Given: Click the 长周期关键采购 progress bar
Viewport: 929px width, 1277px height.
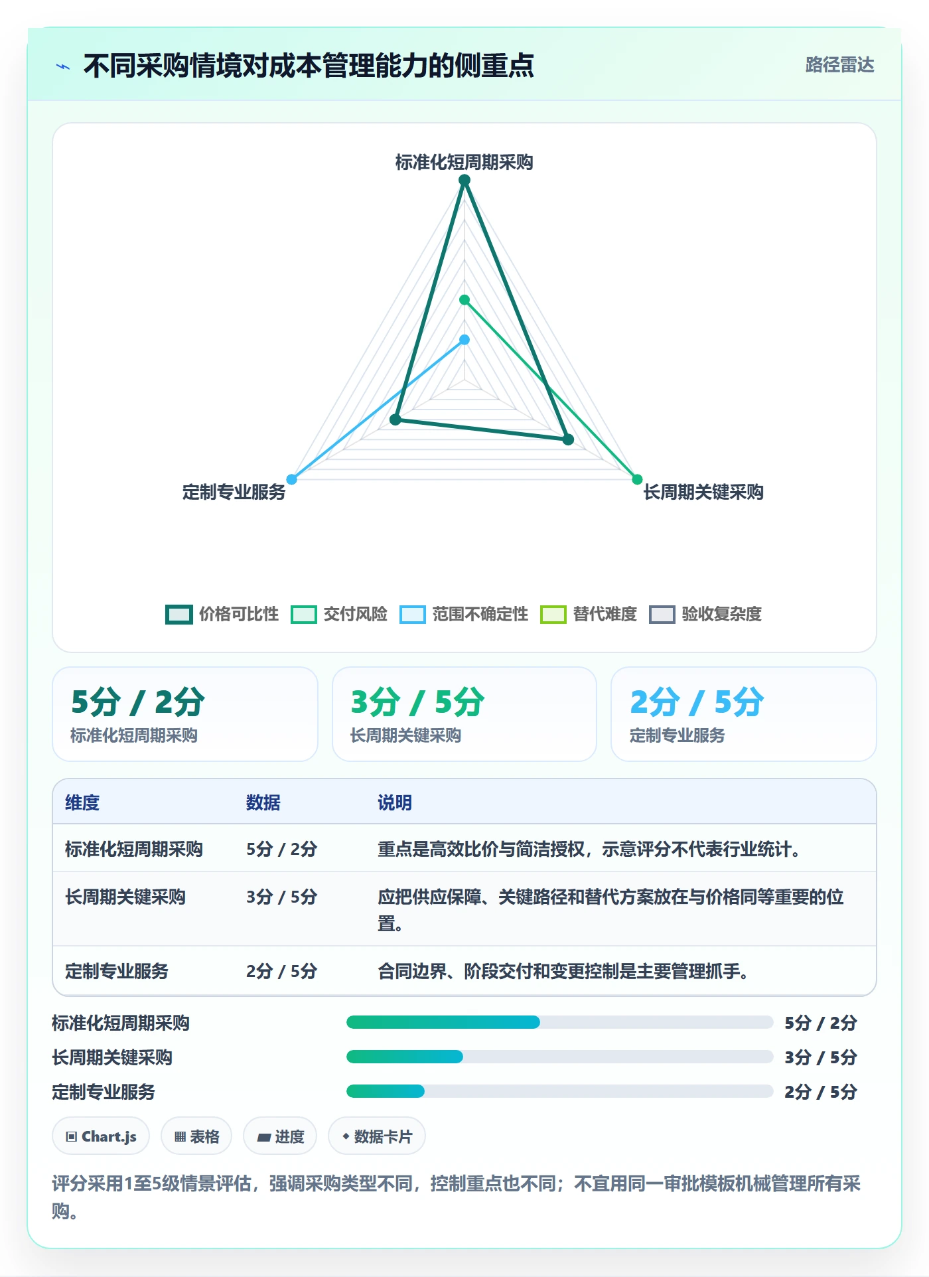Looking at the screenshot, I should point(560,1057).
